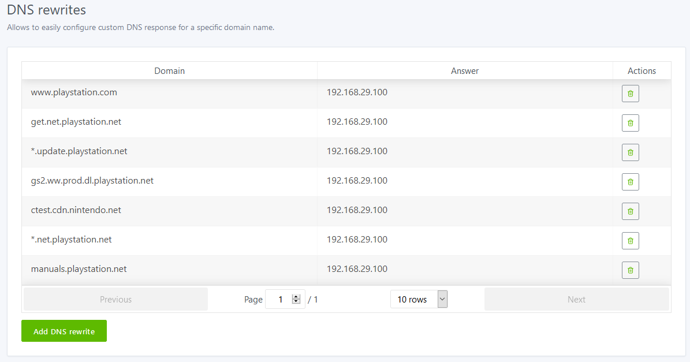Click the DNS rewrites page heading
This screenshot has width=690, height=362.
pyautogui.click(x=47, y=10)
